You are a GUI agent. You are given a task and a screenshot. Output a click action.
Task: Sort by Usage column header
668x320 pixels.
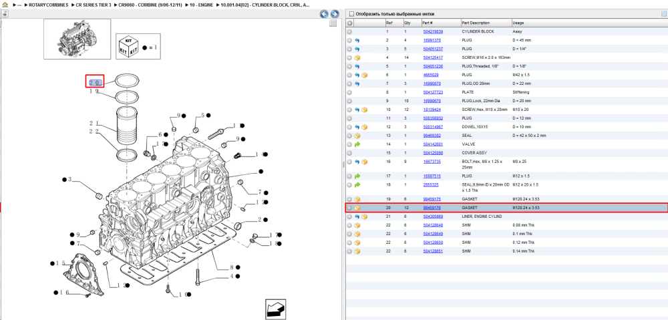coord(518,23)
